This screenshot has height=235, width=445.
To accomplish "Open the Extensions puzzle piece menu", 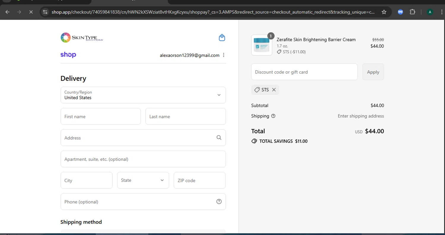I will tap(412, 12).
